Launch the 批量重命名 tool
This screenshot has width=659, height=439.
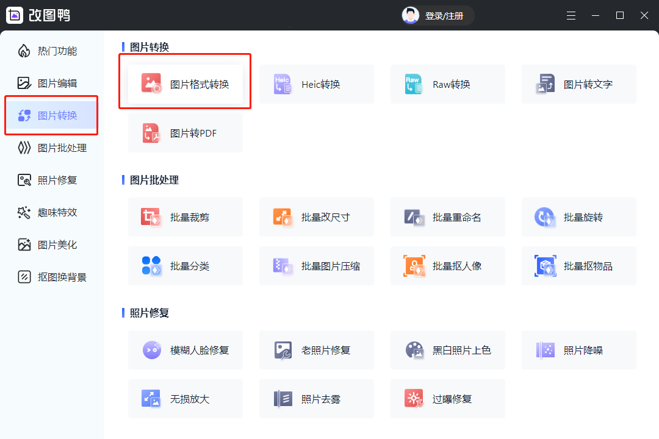point(447,217)
